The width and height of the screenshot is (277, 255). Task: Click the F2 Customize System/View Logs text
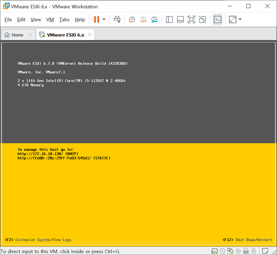pos(38,240)
